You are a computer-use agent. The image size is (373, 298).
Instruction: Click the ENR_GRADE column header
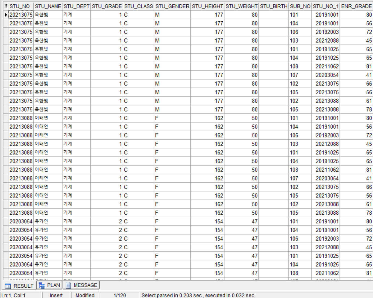tap(356, 6)
